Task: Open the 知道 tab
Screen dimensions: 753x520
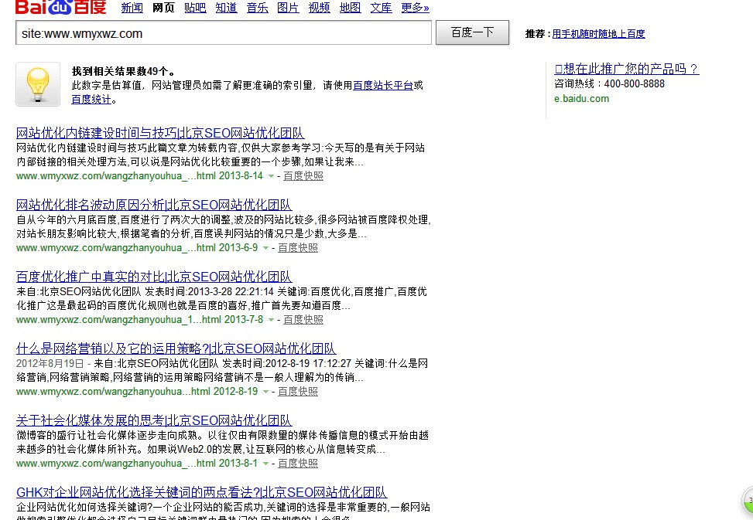Action: click(x=226, y=8)
